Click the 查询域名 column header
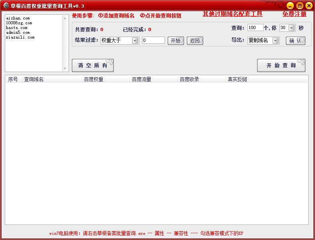The image size is (315, 240). pyautogui.click(x=34, y=79)
